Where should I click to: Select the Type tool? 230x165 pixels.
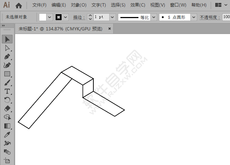7,91
